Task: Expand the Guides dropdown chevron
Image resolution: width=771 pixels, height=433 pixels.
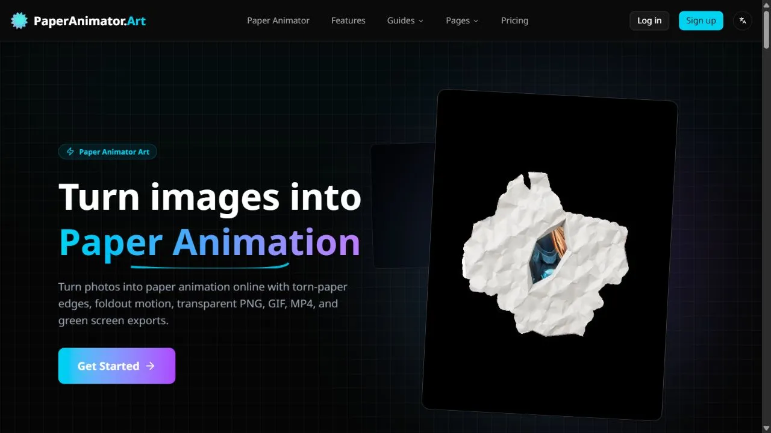Action: click(421, 21)
